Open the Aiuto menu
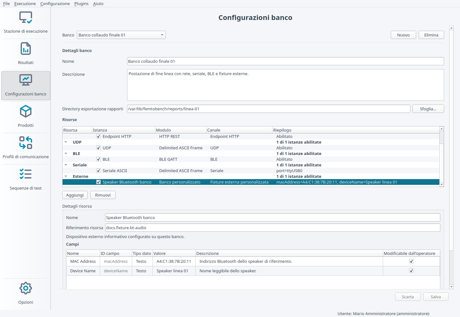This screenshot has height=317, width=460. point(98,4)
